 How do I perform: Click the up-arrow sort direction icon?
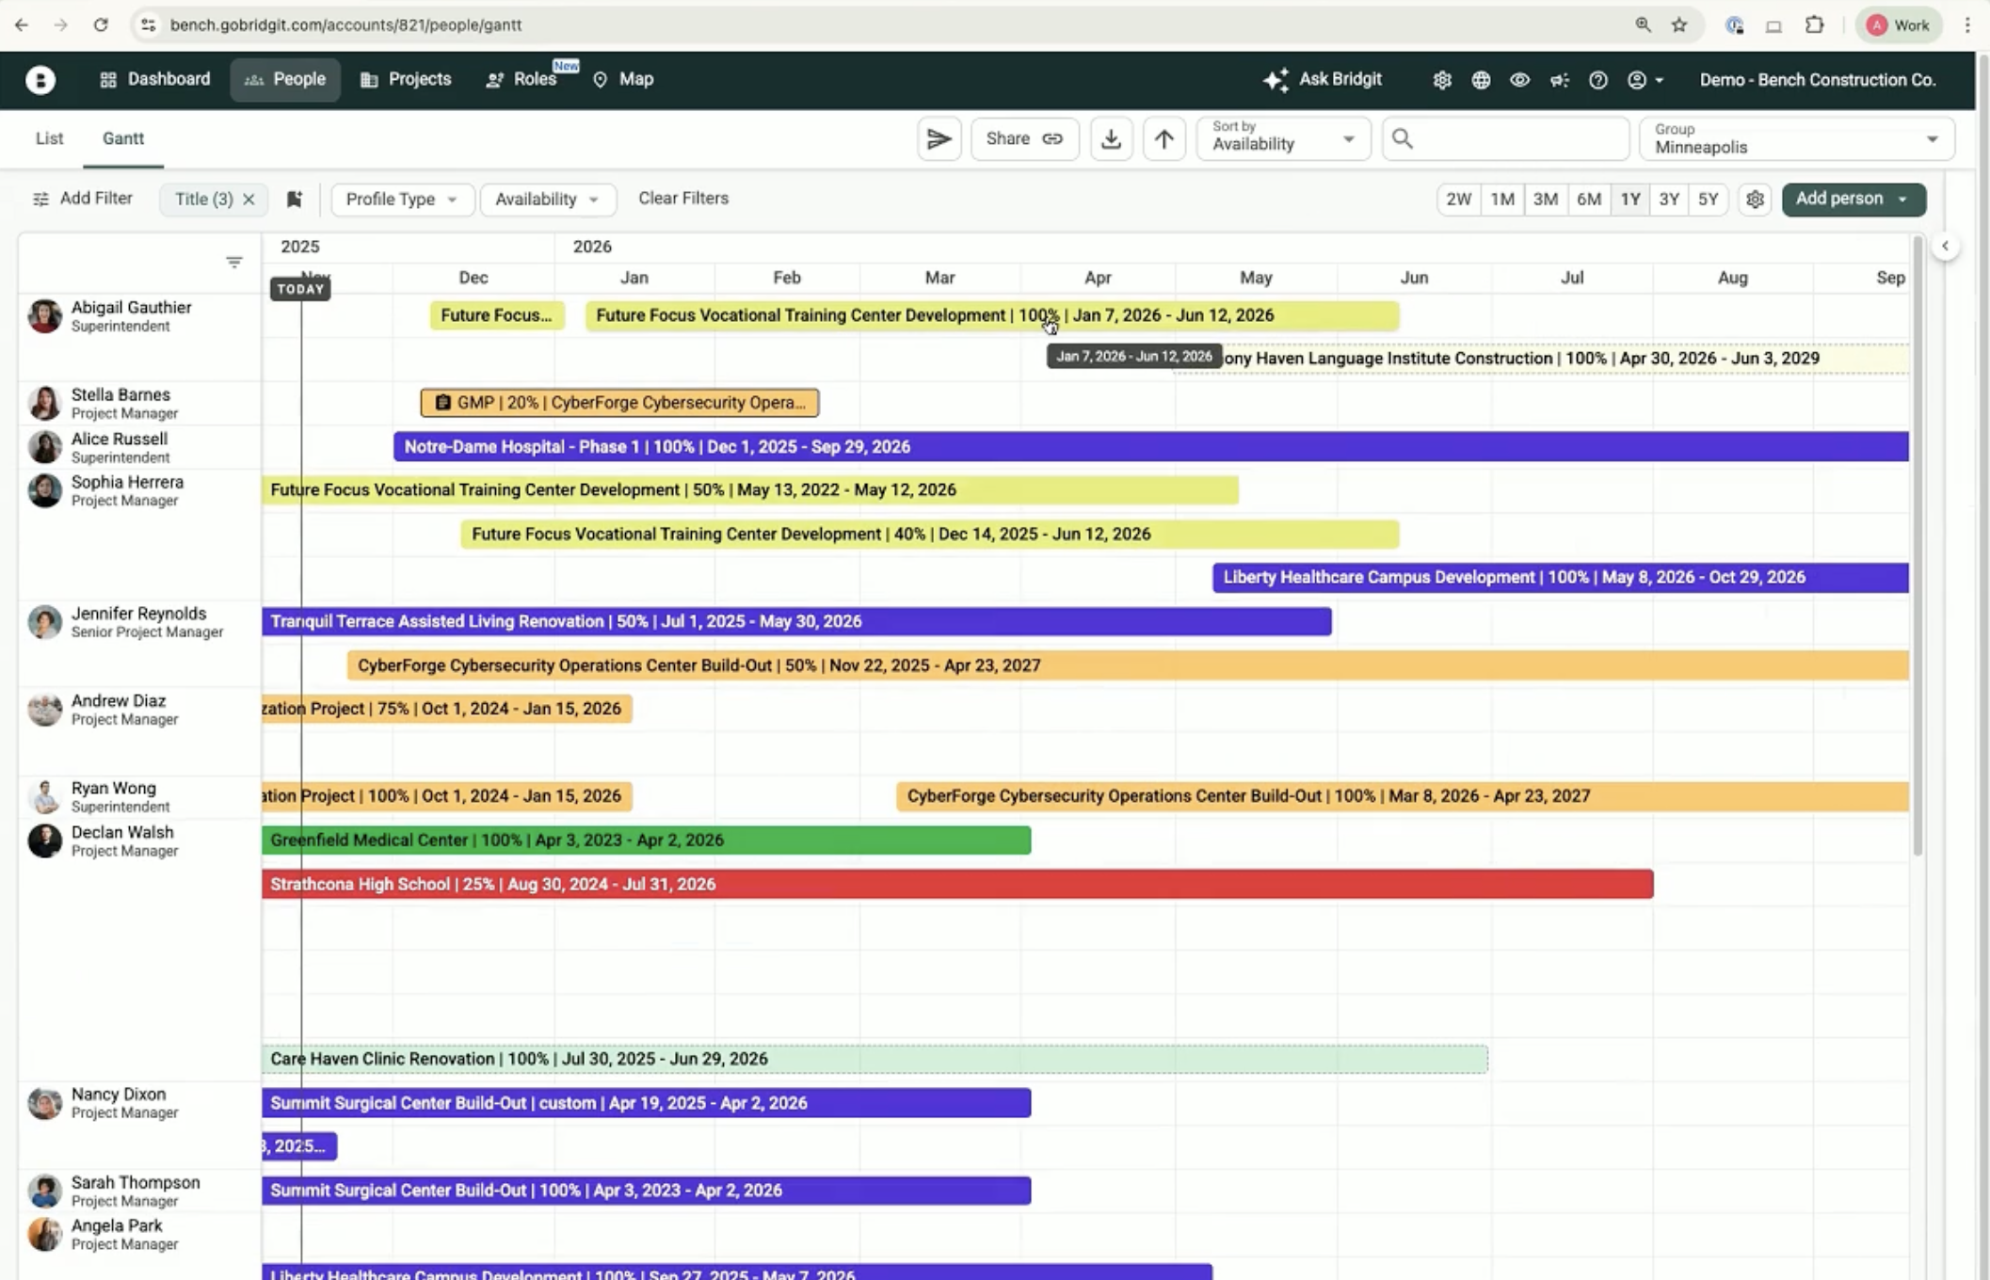pyautogui.click(x=1164, y=139)
